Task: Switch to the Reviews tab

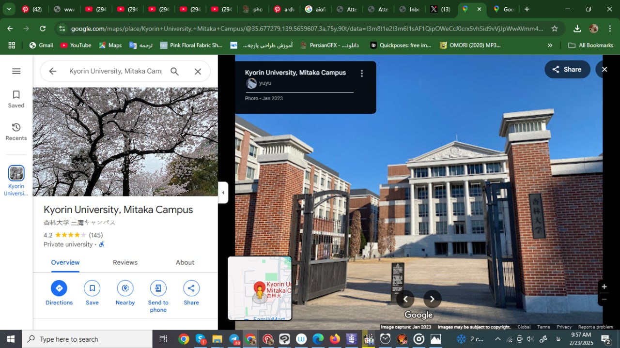Action: (x=125, y=262)
